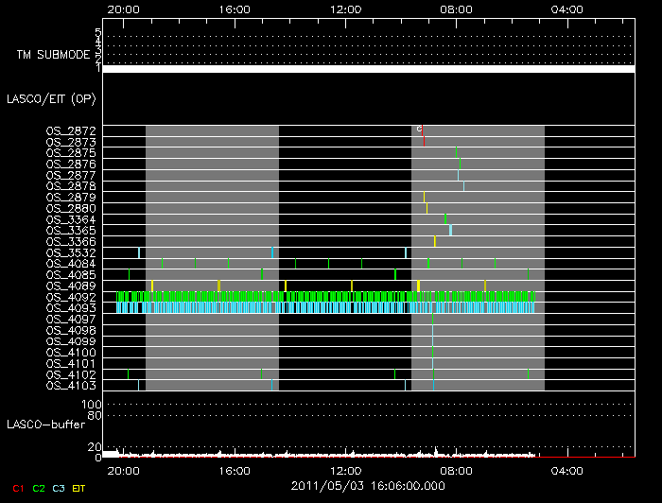Click the white TM SUBMODE level 1 bar
662x503 pixels.
(x=369, y=69)
